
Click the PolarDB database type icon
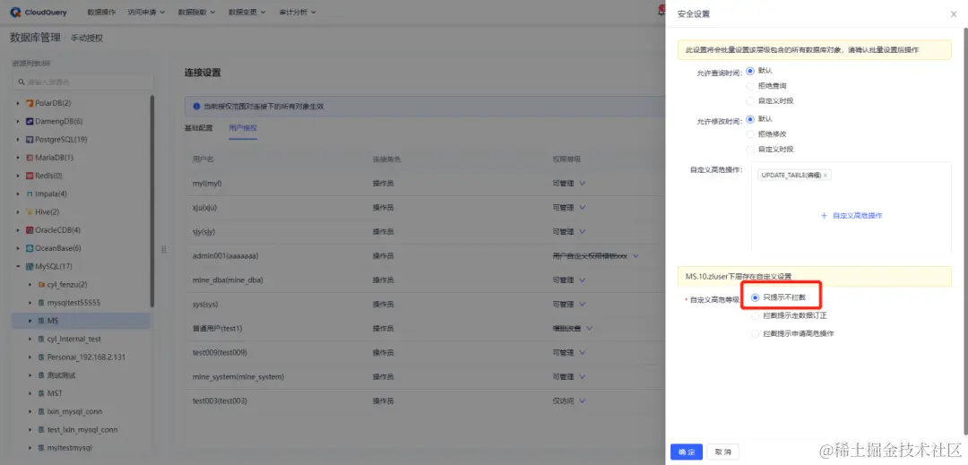coord(29,103)
